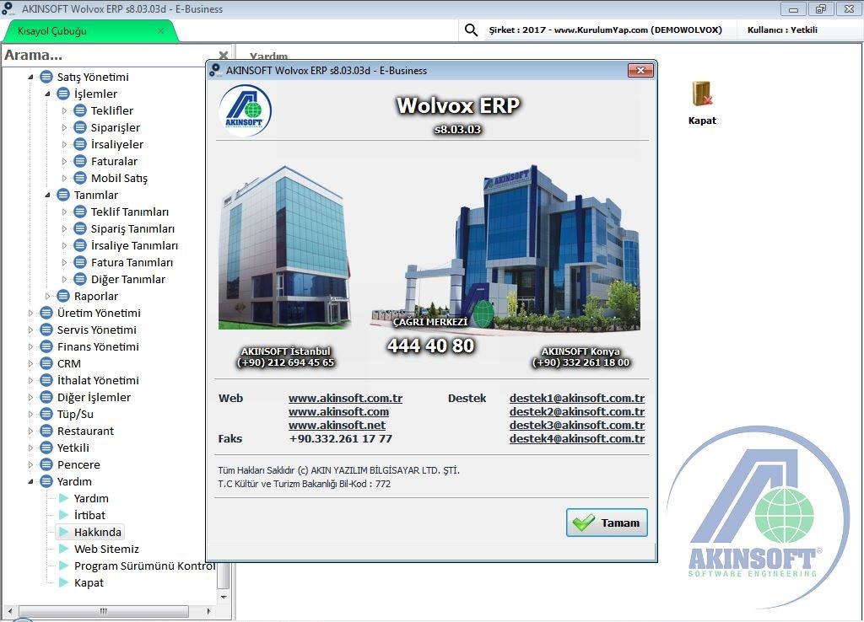Collapse the Yardım tree node

[31, 481]
